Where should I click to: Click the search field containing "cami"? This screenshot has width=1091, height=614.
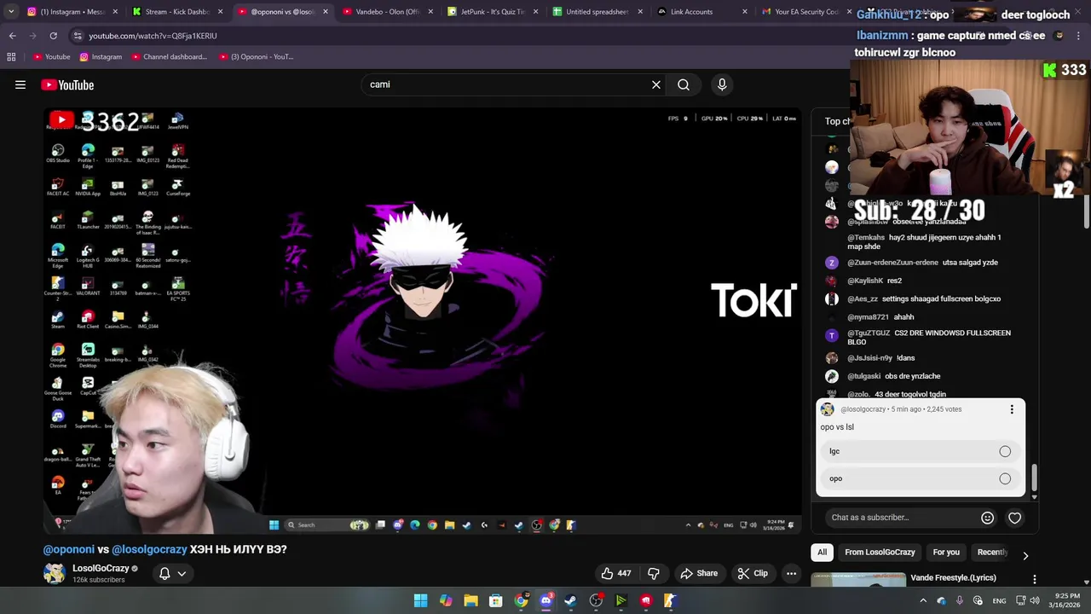(507, 84)
